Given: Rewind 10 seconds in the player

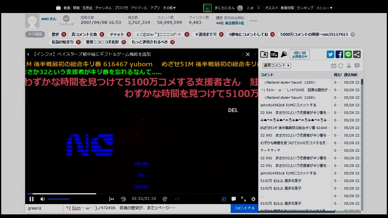Looking at the screenshot, I should [x=123, y=199].
